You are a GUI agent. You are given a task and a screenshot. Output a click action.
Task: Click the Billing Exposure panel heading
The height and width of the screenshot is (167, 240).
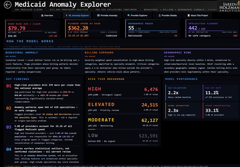pyautogui.click(x=99, y=53)
